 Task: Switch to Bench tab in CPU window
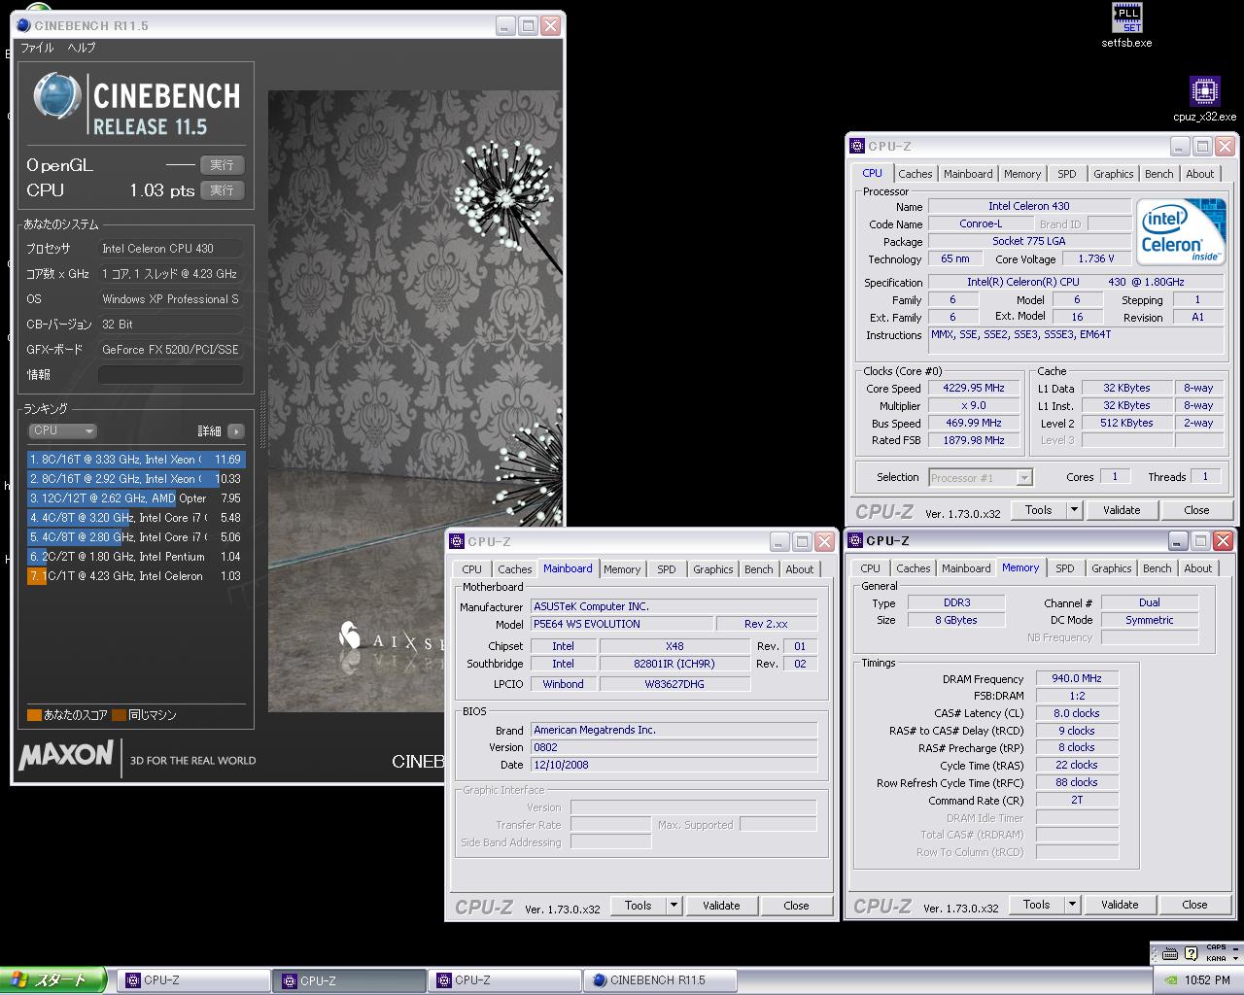click(1158, 174)
